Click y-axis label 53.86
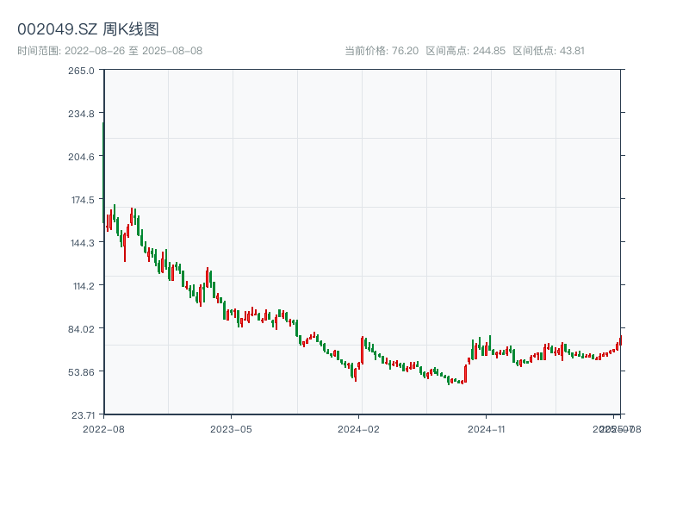689x517 pixels. coord(81,372)
